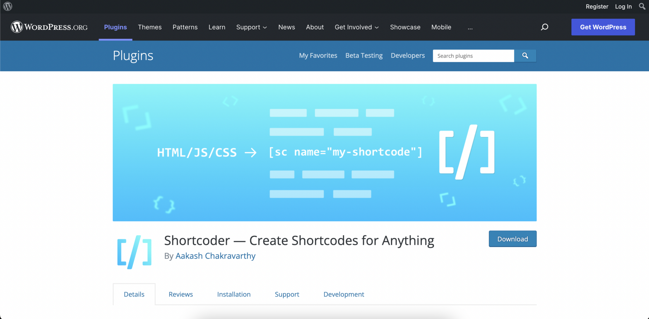Select Learn in the top navigation
649x319 pixels.
pyautogui.click(x=217, y=27)
